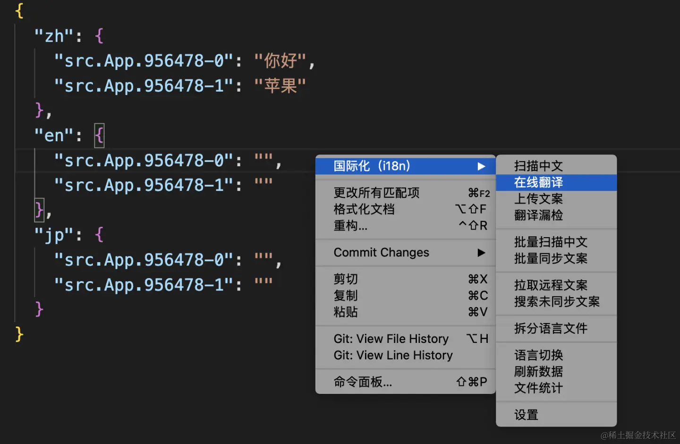Choose 重构... in the context menu

coord(405,226)
